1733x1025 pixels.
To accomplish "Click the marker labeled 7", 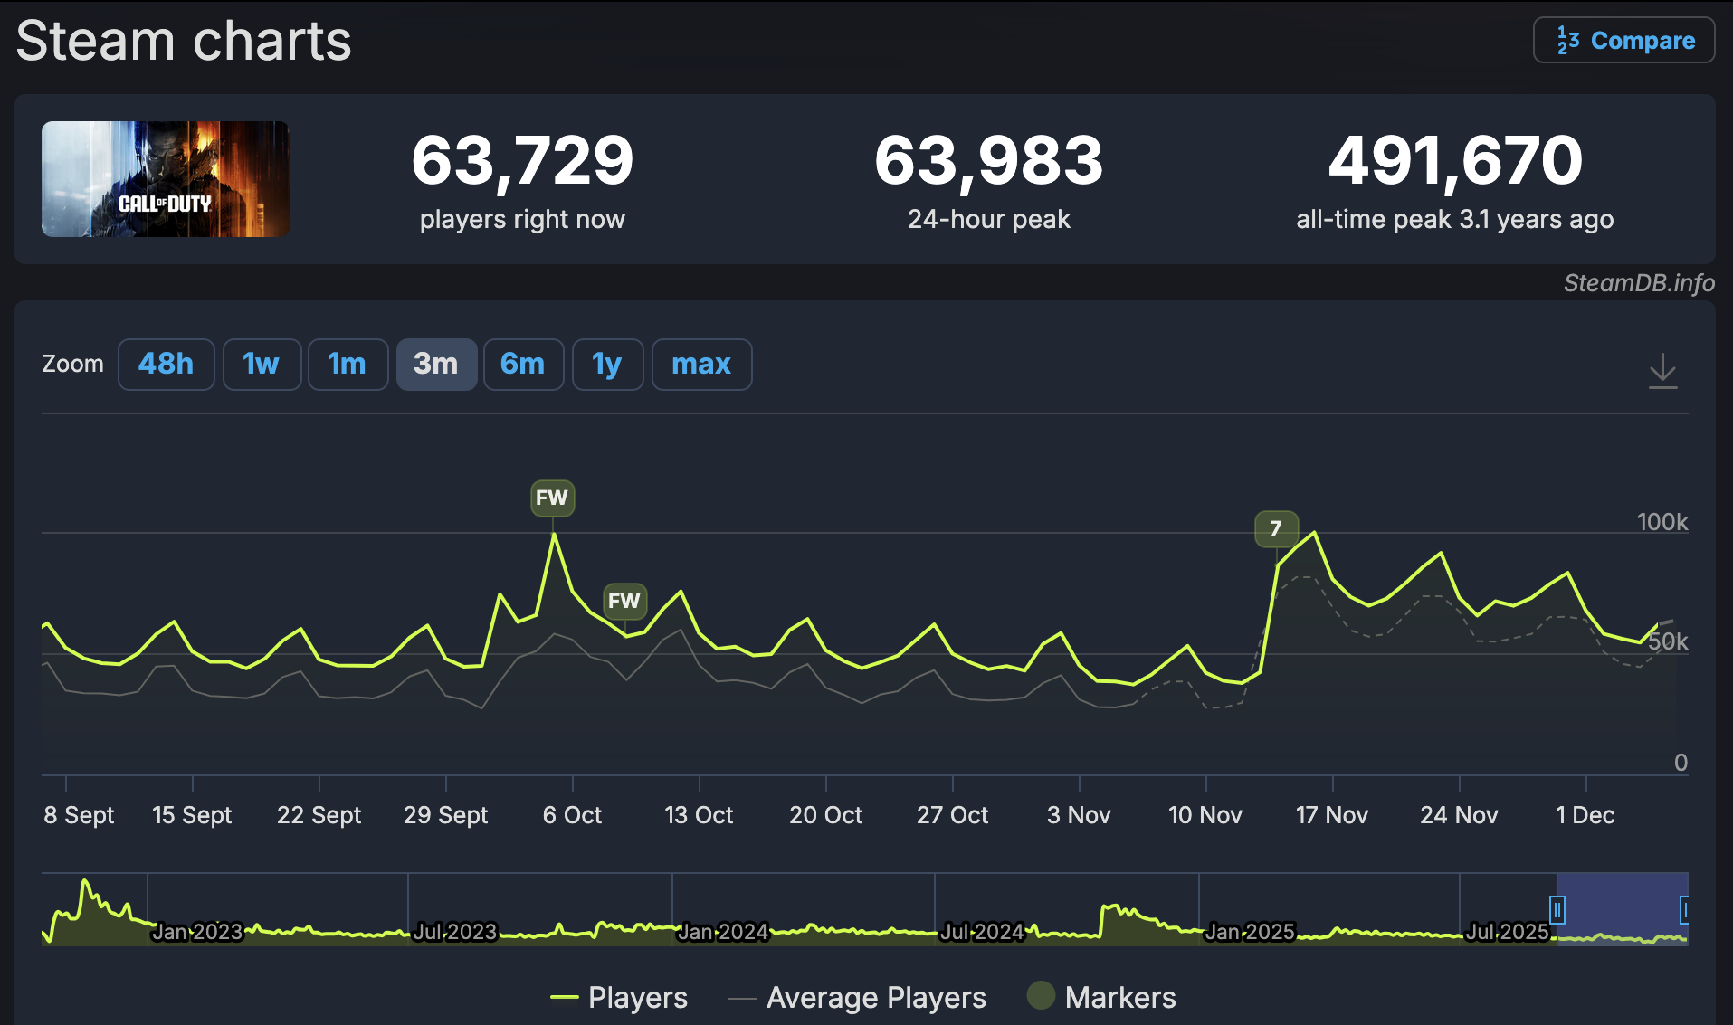I will click(x=1276, y=528).
